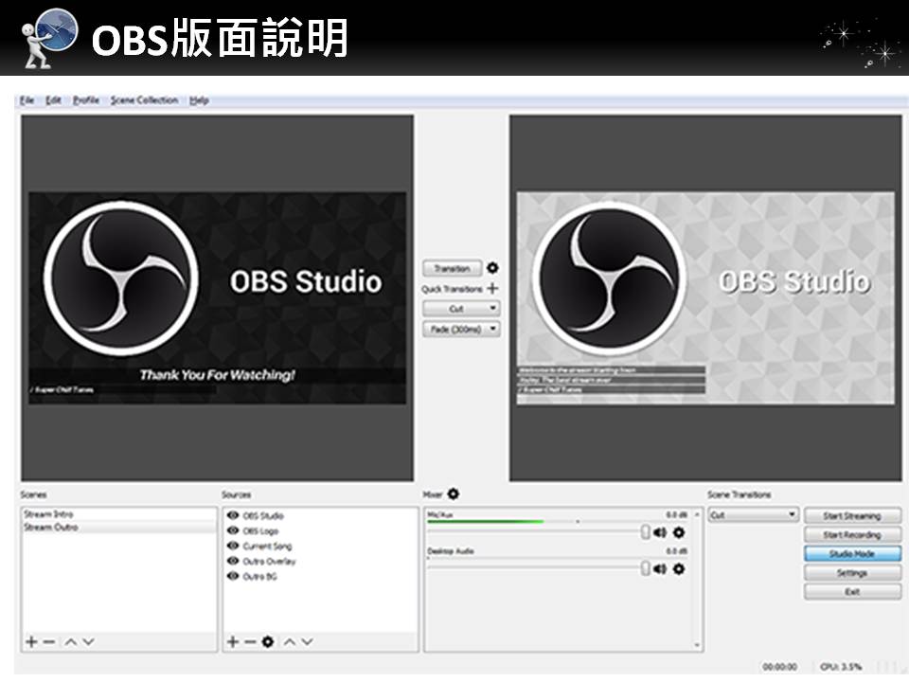Open the Scene Collection menu

click(144, 100)
